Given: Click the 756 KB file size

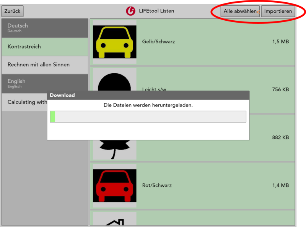Looking at the screenshot, I should 280,89.
